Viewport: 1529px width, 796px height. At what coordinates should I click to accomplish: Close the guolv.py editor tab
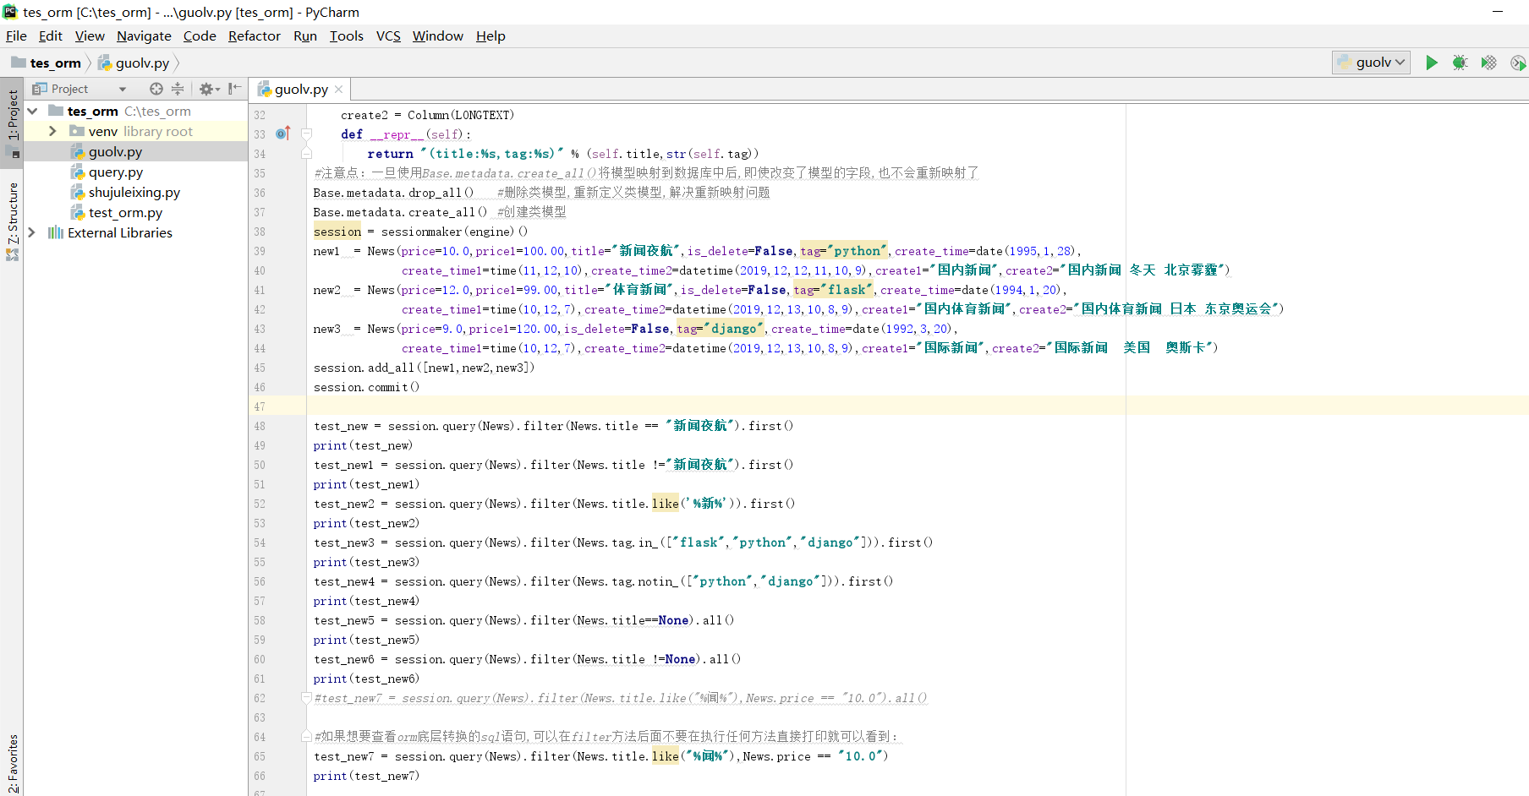pos(338,89)
